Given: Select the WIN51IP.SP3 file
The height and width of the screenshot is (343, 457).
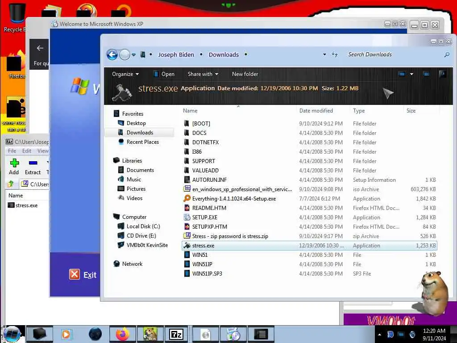Looking at the screenshot, I should (207, 274).
